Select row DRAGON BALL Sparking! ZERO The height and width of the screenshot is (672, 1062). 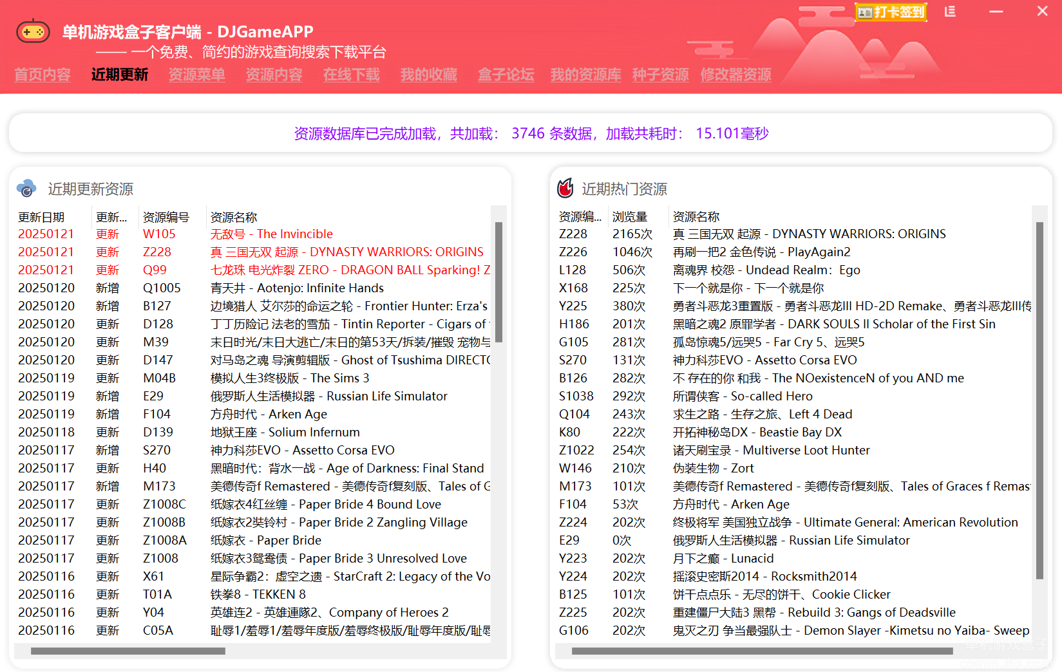pyautogui.click(x=252, y=270)
